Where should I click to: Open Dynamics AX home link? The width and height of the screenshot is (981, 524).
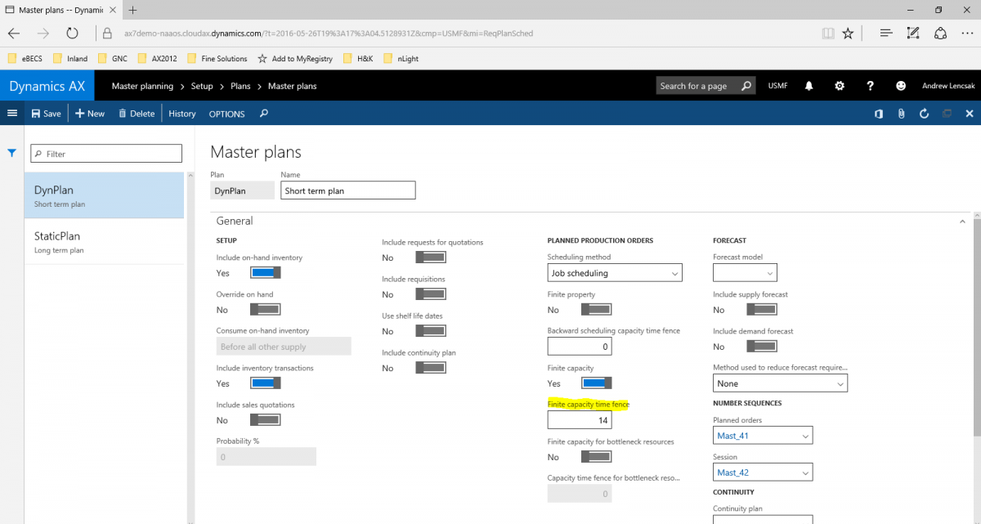pyautogui.click(x=47, y=86)
